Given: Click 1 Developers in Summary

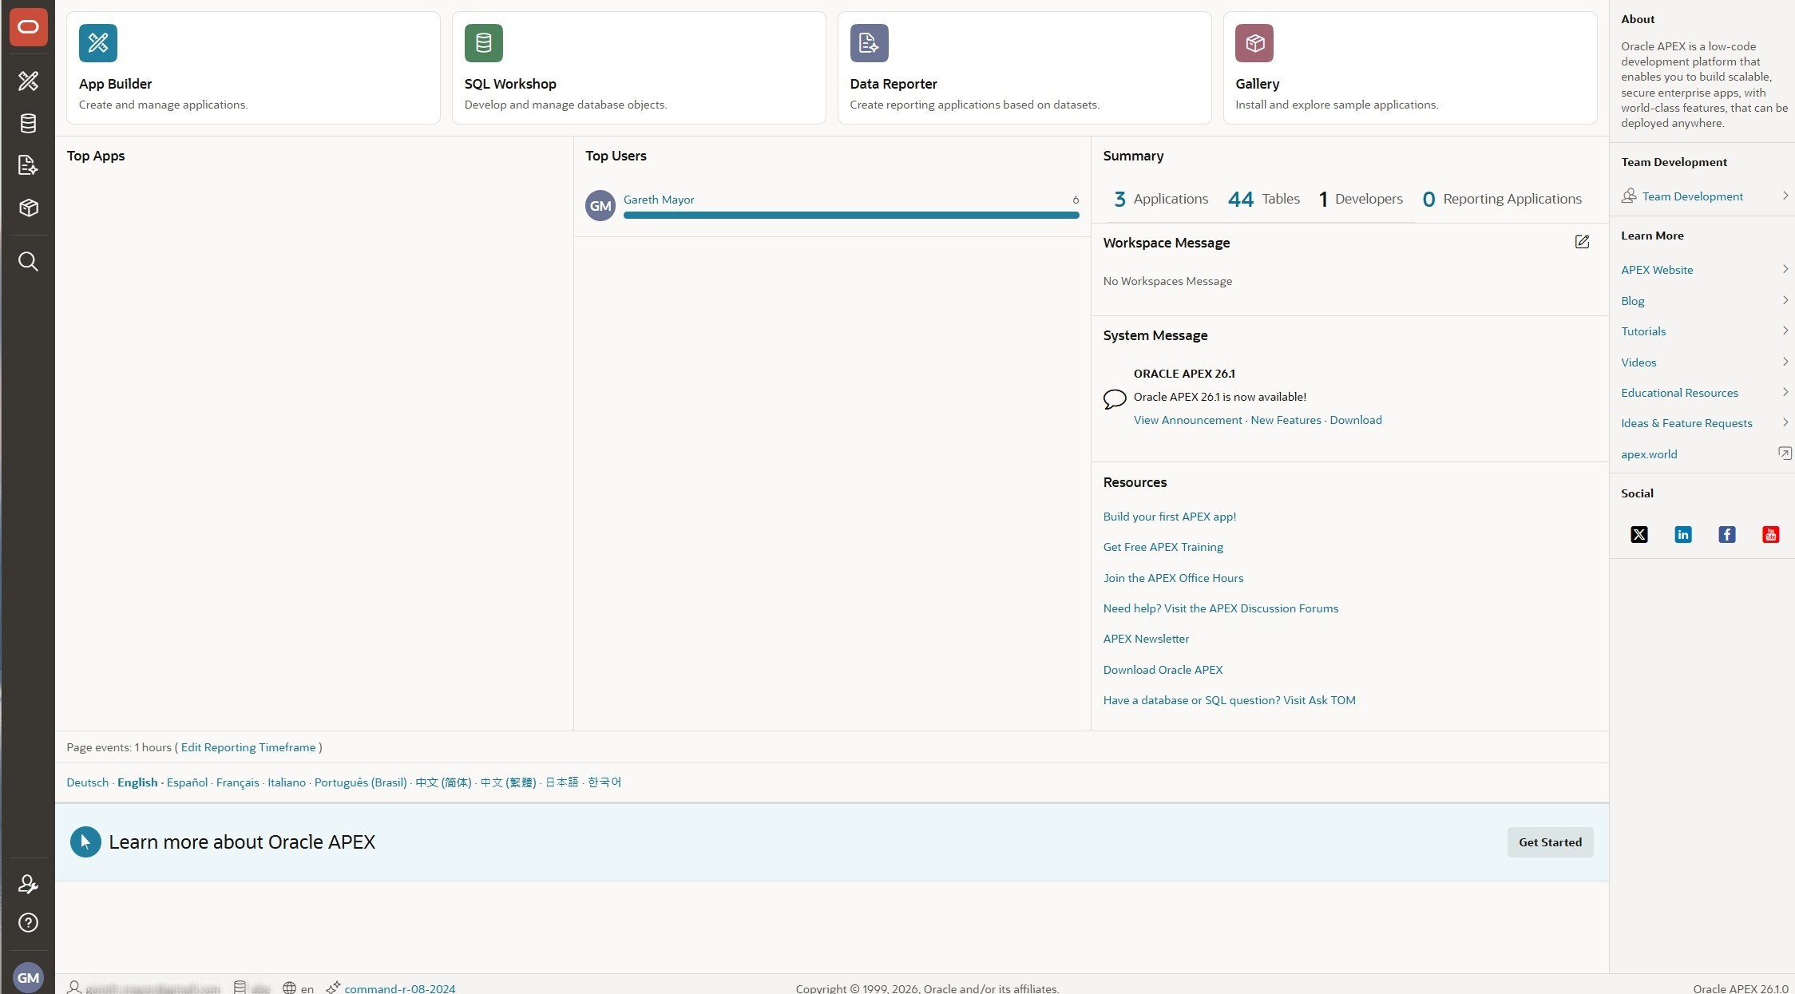Looking at the screenshot, I should 1361,199.
